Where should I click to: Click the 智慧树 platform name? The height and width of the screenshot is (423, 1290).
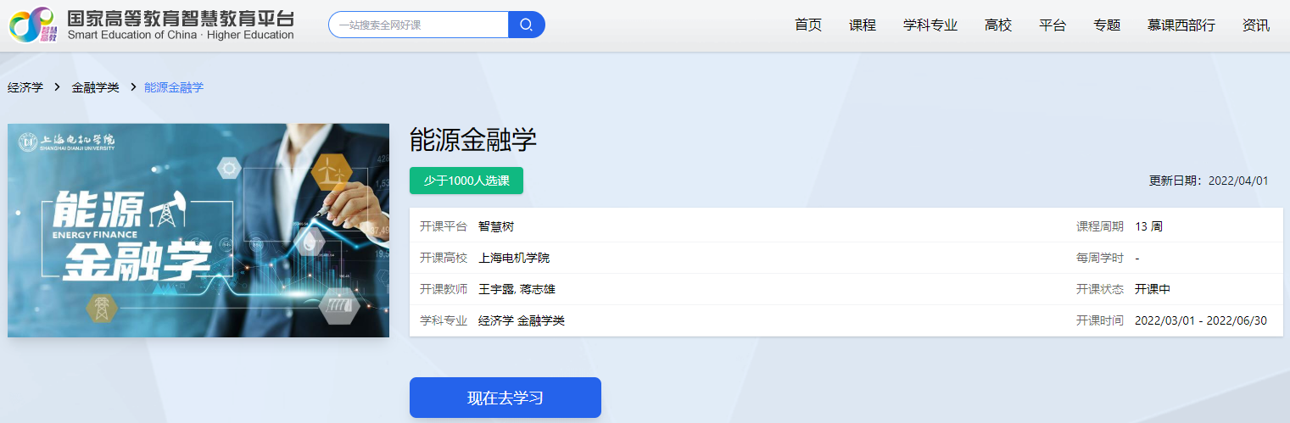tap(496, 226)
